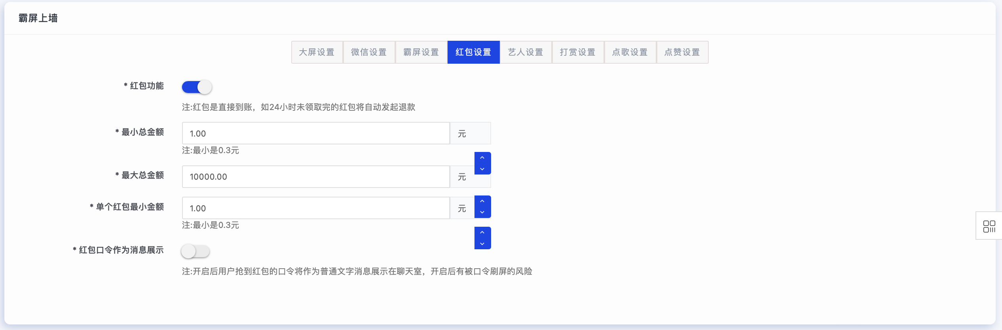Image resolution: width=1002 pixels, height=330 pixels.
Task: Click the 元 unit next to 单个红包最小金额
Action: point(462,209)
